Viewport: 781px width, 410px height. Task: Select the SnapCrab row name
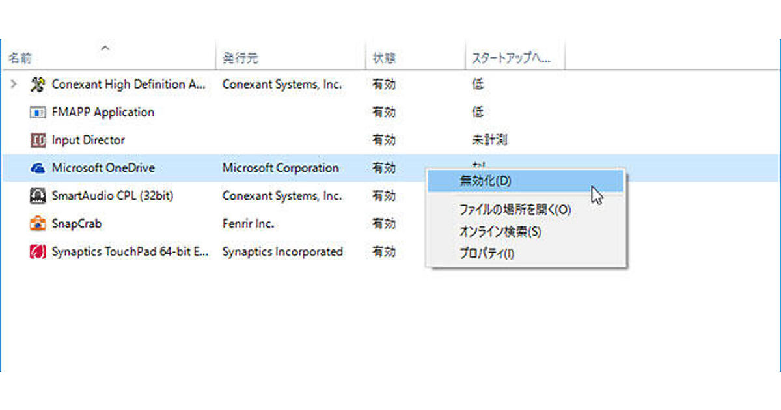[x=77, y=224]
